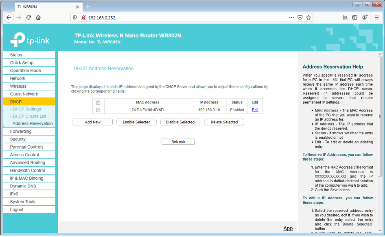Image resolution: width=385 pixels, height=237 pixels.
Task: Bookmark this page with the star icon
Action: click(308, 17)
